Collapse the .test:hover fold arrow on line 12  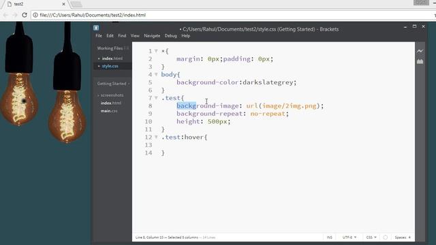pos(156,137)
